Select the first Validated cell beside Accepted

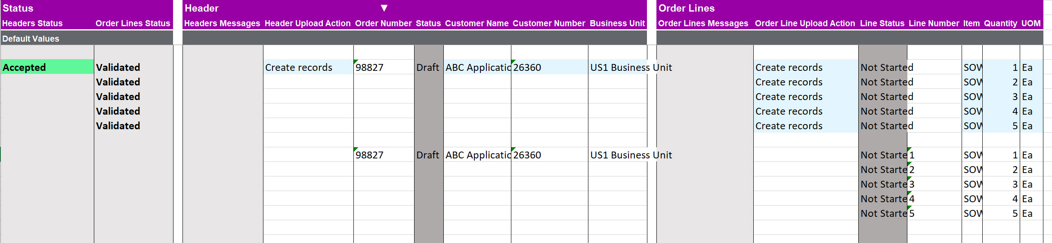click(118, 67)
